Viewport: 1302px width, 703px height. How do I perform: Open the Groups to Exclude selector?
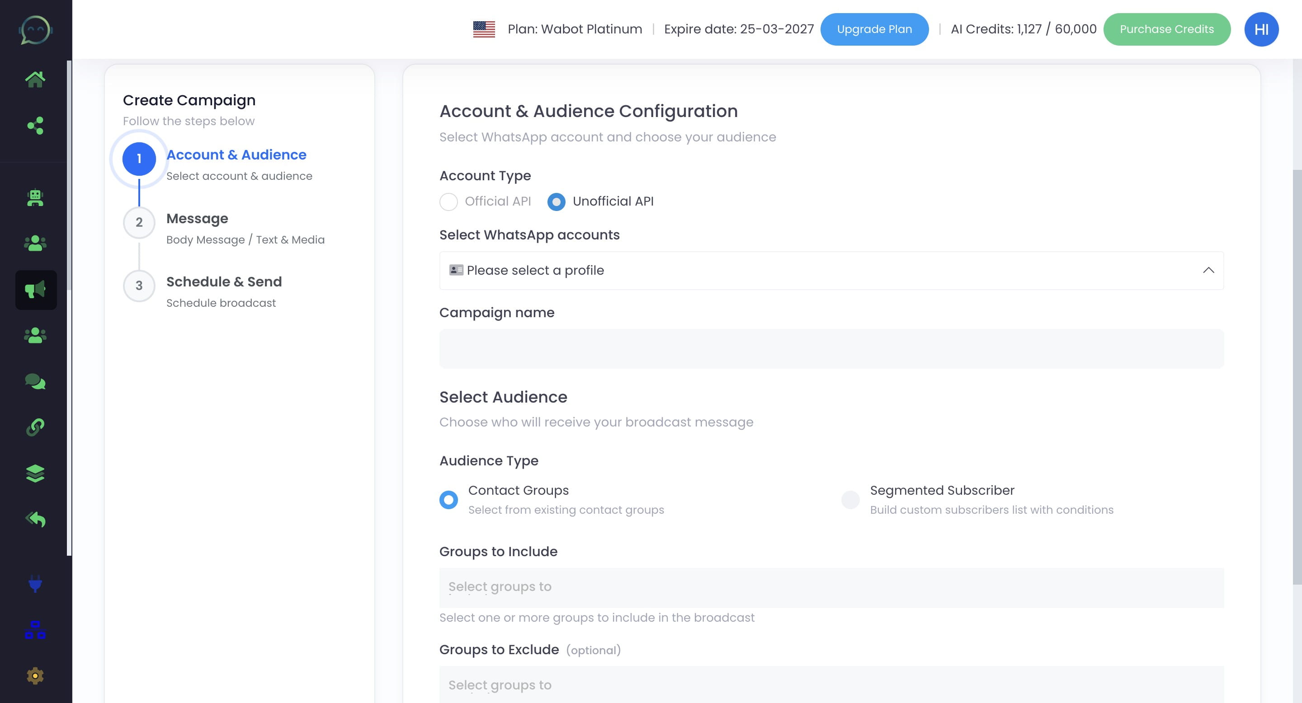point(831,684)
